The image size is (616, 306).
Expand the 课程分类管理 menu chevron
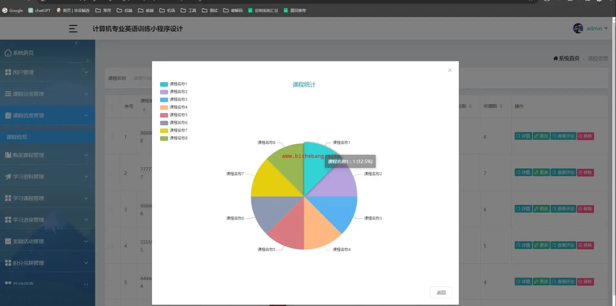point(86,94)
